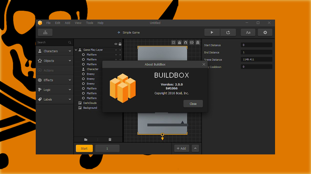Click the search magnifier icon
This screenshot has height=174, width=311.
point(69,42)
